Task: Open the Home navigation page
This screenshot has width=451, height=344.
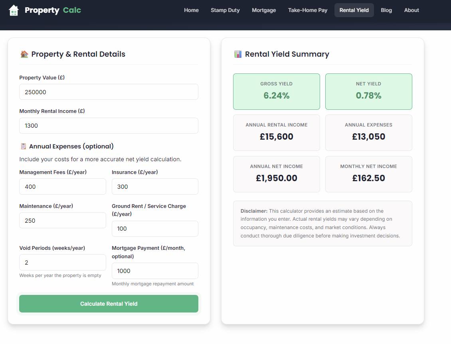Action: (x=191, y=10)
